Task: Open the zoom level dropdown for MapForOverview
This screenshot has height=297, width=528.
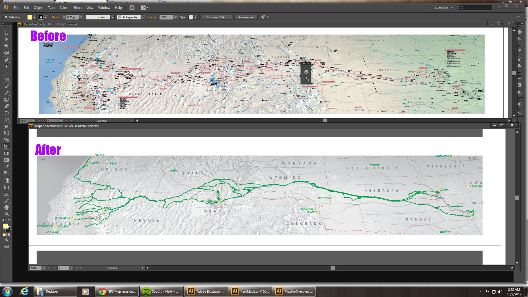Action: [44, 268]
